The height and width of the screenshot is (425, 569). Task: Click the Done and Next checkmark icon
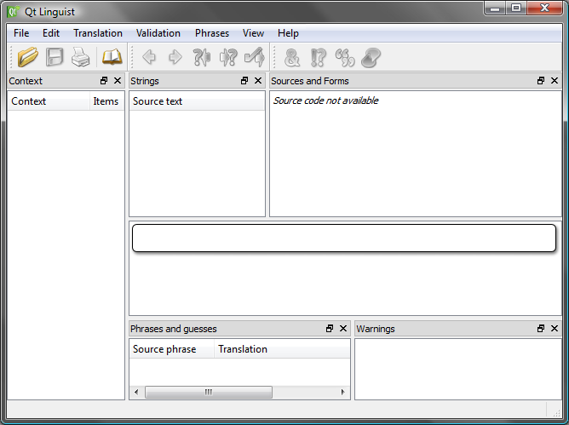click(x=254, y=58)
